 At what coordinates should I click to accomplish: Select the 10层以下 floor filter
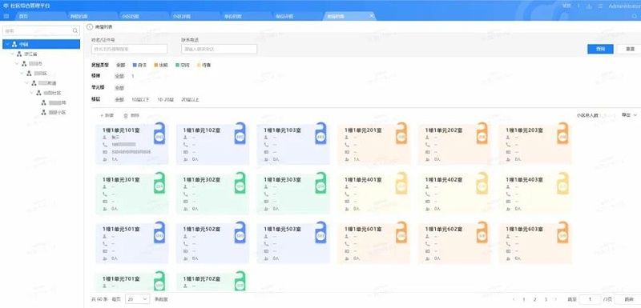point(141,99)
